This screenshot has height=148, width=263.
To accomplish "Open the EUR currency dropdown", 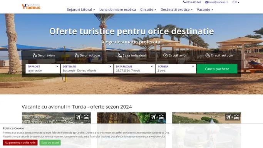I will (236, 2).
